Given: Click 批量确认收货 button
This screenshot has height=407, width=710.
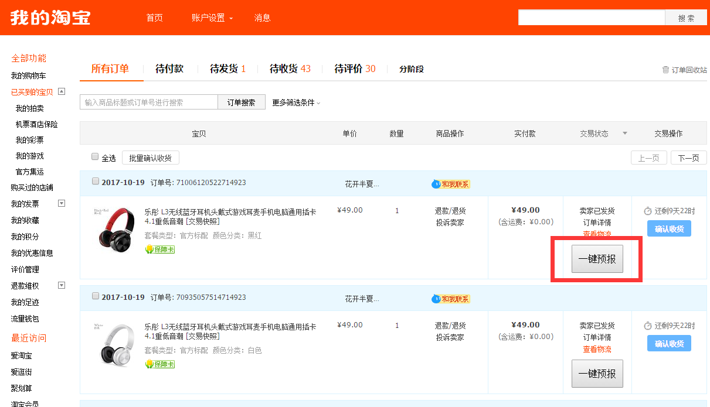Looking at the screenshot, I should tap(151, 158).
